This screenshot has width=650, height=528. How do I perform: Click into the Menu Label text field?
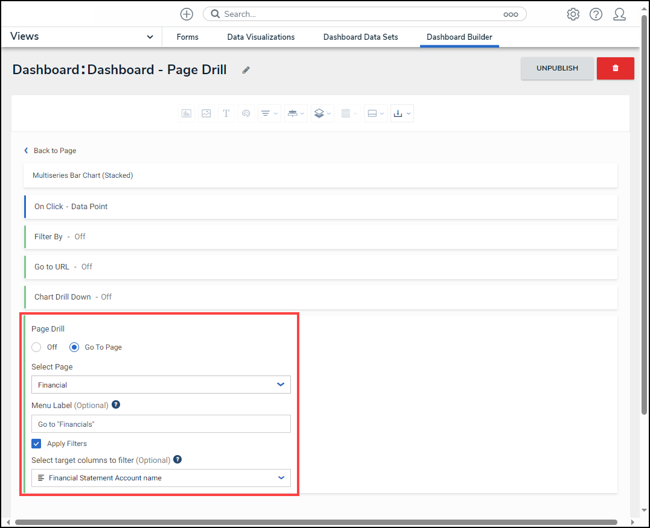click(161, 424)
